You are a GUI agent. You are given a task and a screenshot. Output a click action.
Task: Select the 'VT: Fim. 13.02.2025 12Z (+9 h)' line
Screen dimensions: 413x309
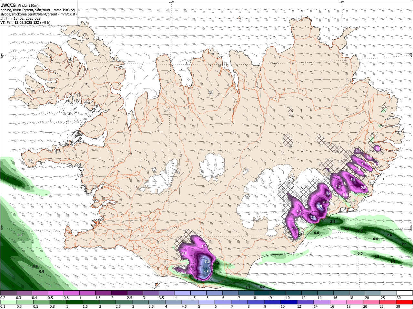(x=25, y=23)
